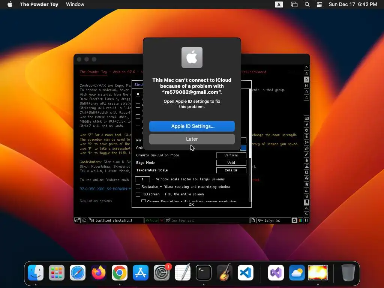Click the [untitled simulation] save button

[x=116, y=220]
